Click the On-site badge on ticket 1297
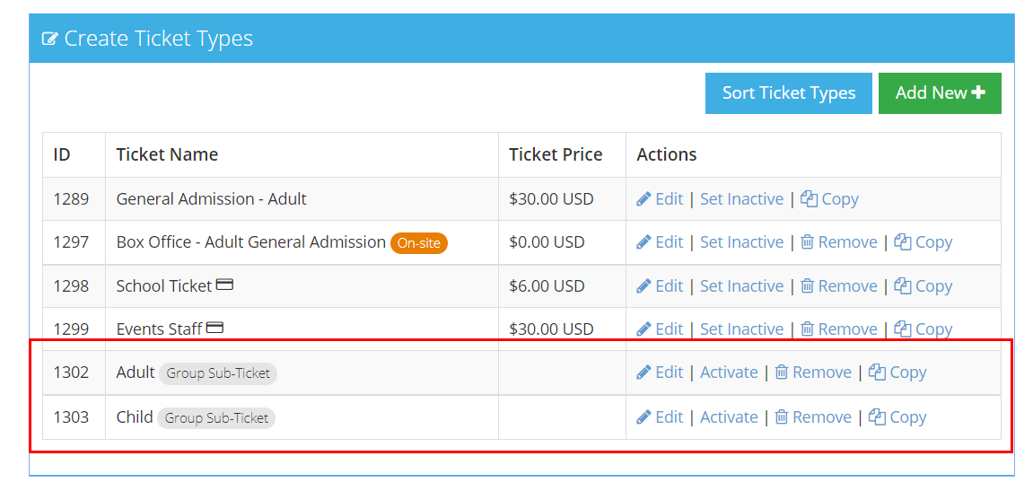This screenshot has height=491, width=1033. (x=419, y=243)
